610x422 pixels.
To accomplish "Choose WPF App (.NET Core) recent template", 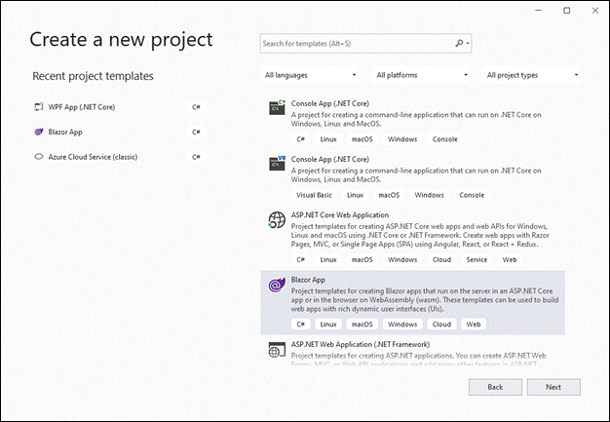I will 82,106.
